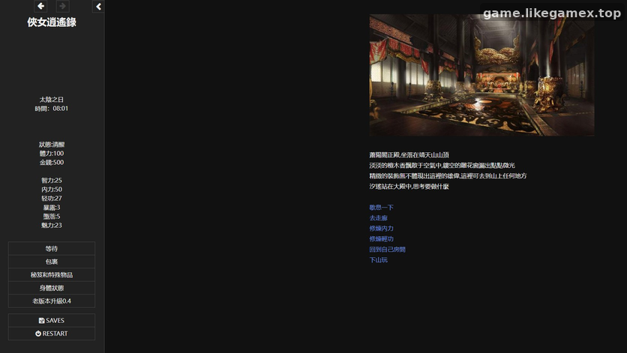627x353 pixels.
Task: Click the 體力:100 stamina value
Action: pyautogui.click(x=52, y=154)
